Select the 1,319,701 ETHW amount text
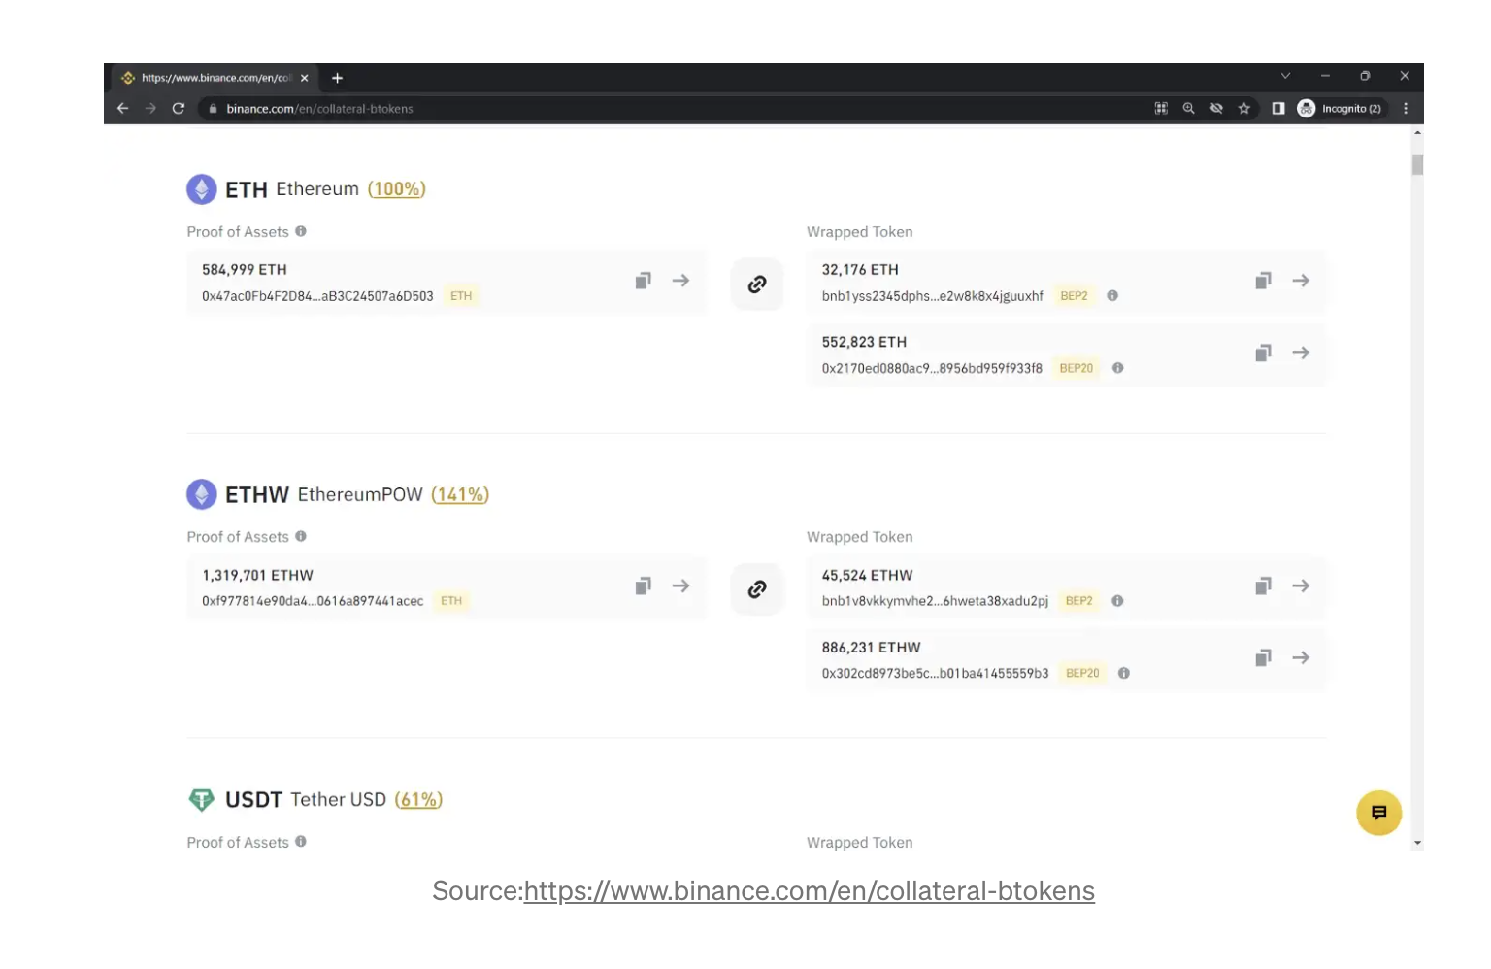The width and height of the screenshot is (1491, 969). coord(257,575)
